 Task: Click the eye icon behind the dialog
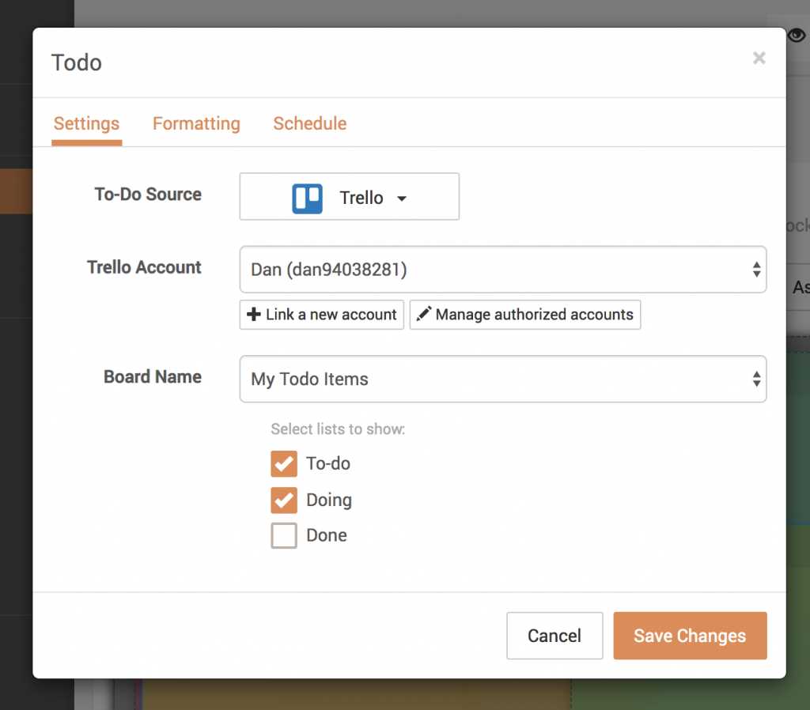796,35
